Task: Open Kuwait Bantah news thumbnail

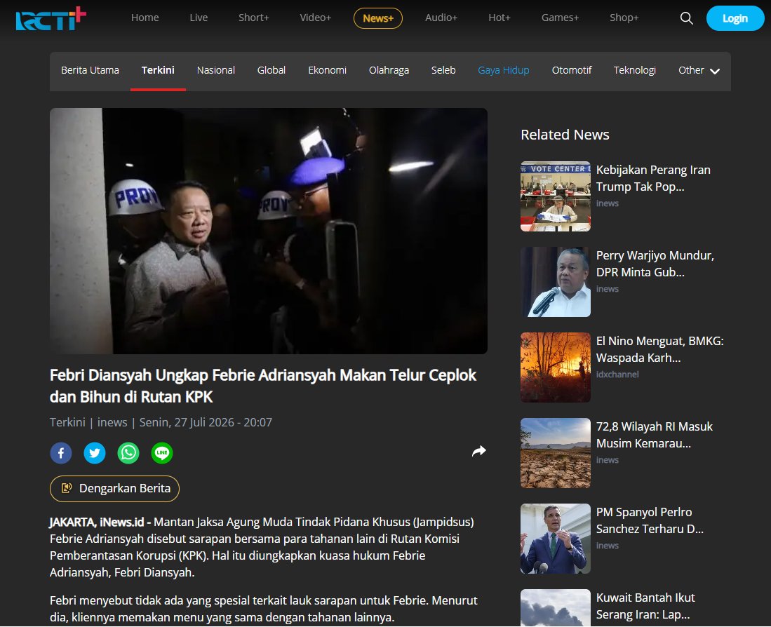Action: pyautogui.click(x=556, y=608)
